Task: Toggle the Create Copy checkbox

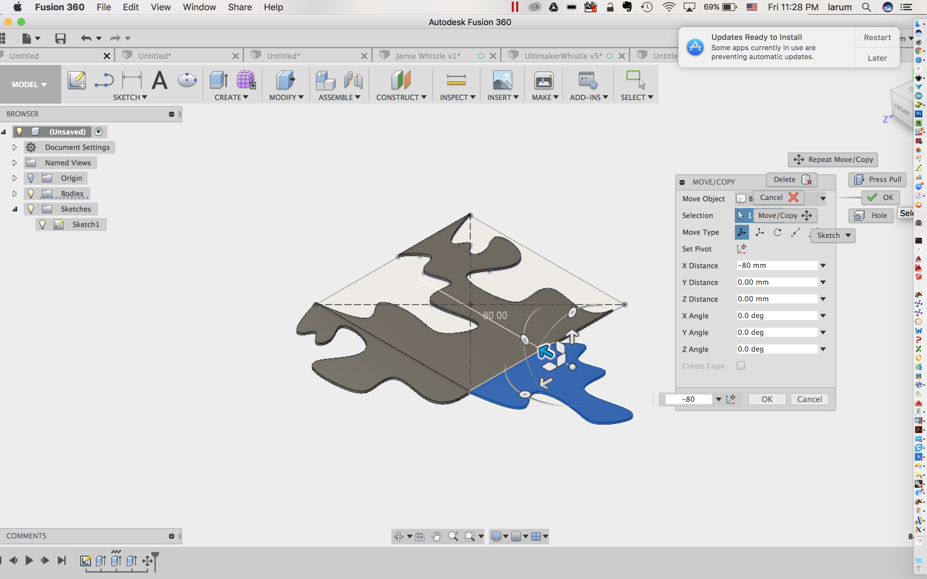Action: 741,366
